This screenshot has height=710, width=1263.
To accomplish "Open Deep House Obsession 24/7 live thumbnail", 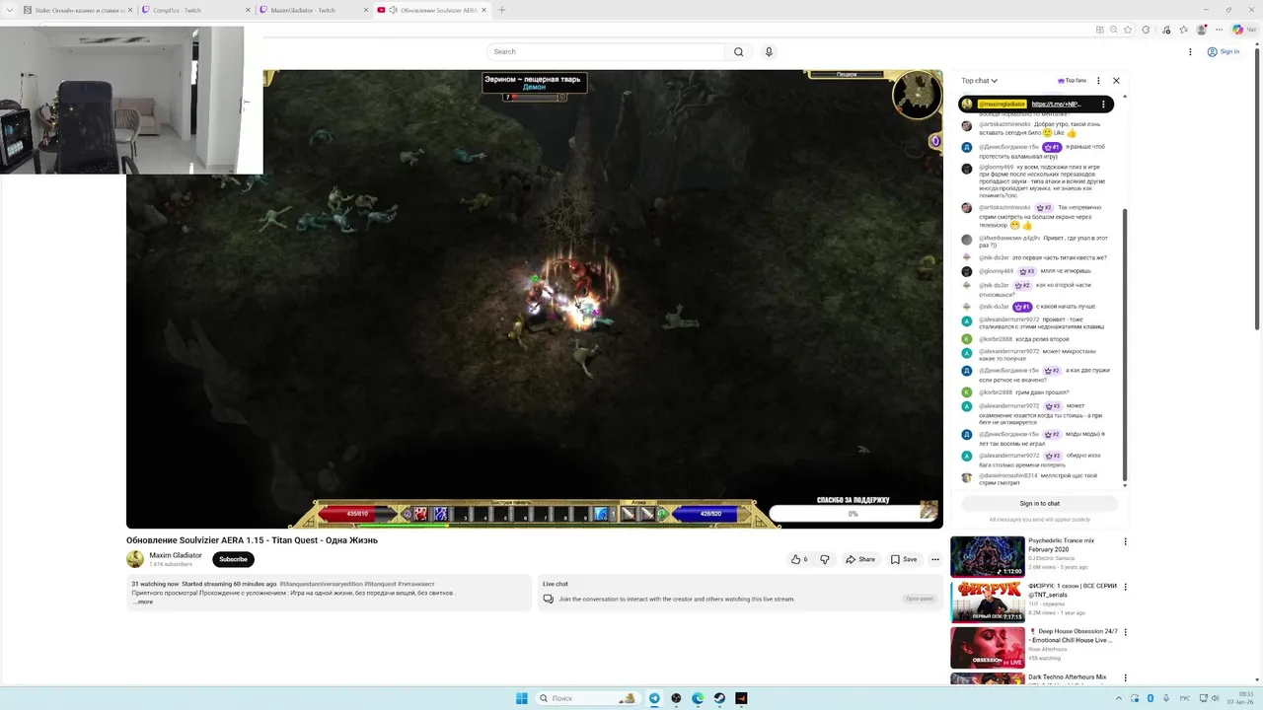I will coord(987,648).
